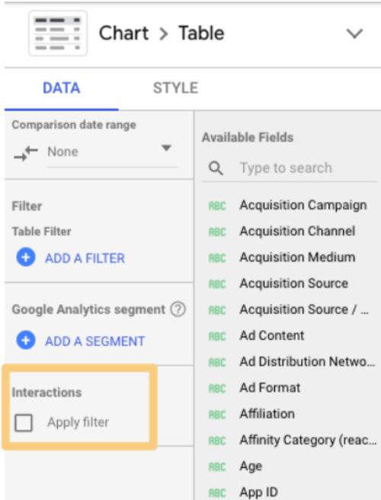The image size is (381, 500).
Task: Click the comparison date range arrows icon
Action: (26, 153)
